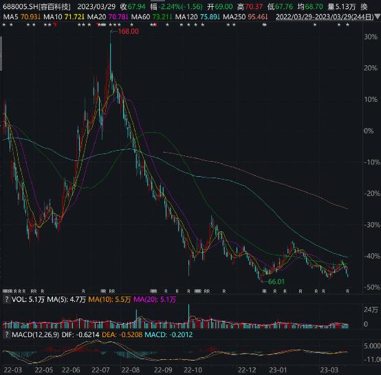This screenshot has width=381, height=375.
Task: Click the MA120 75.89 indicator label
Action: [x=198, y=17]
